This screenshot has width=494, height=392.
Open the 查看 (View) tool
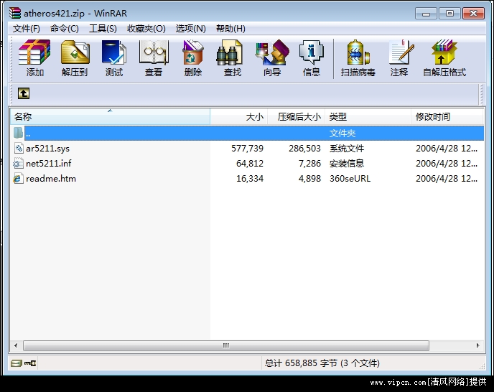coord(154,58)
